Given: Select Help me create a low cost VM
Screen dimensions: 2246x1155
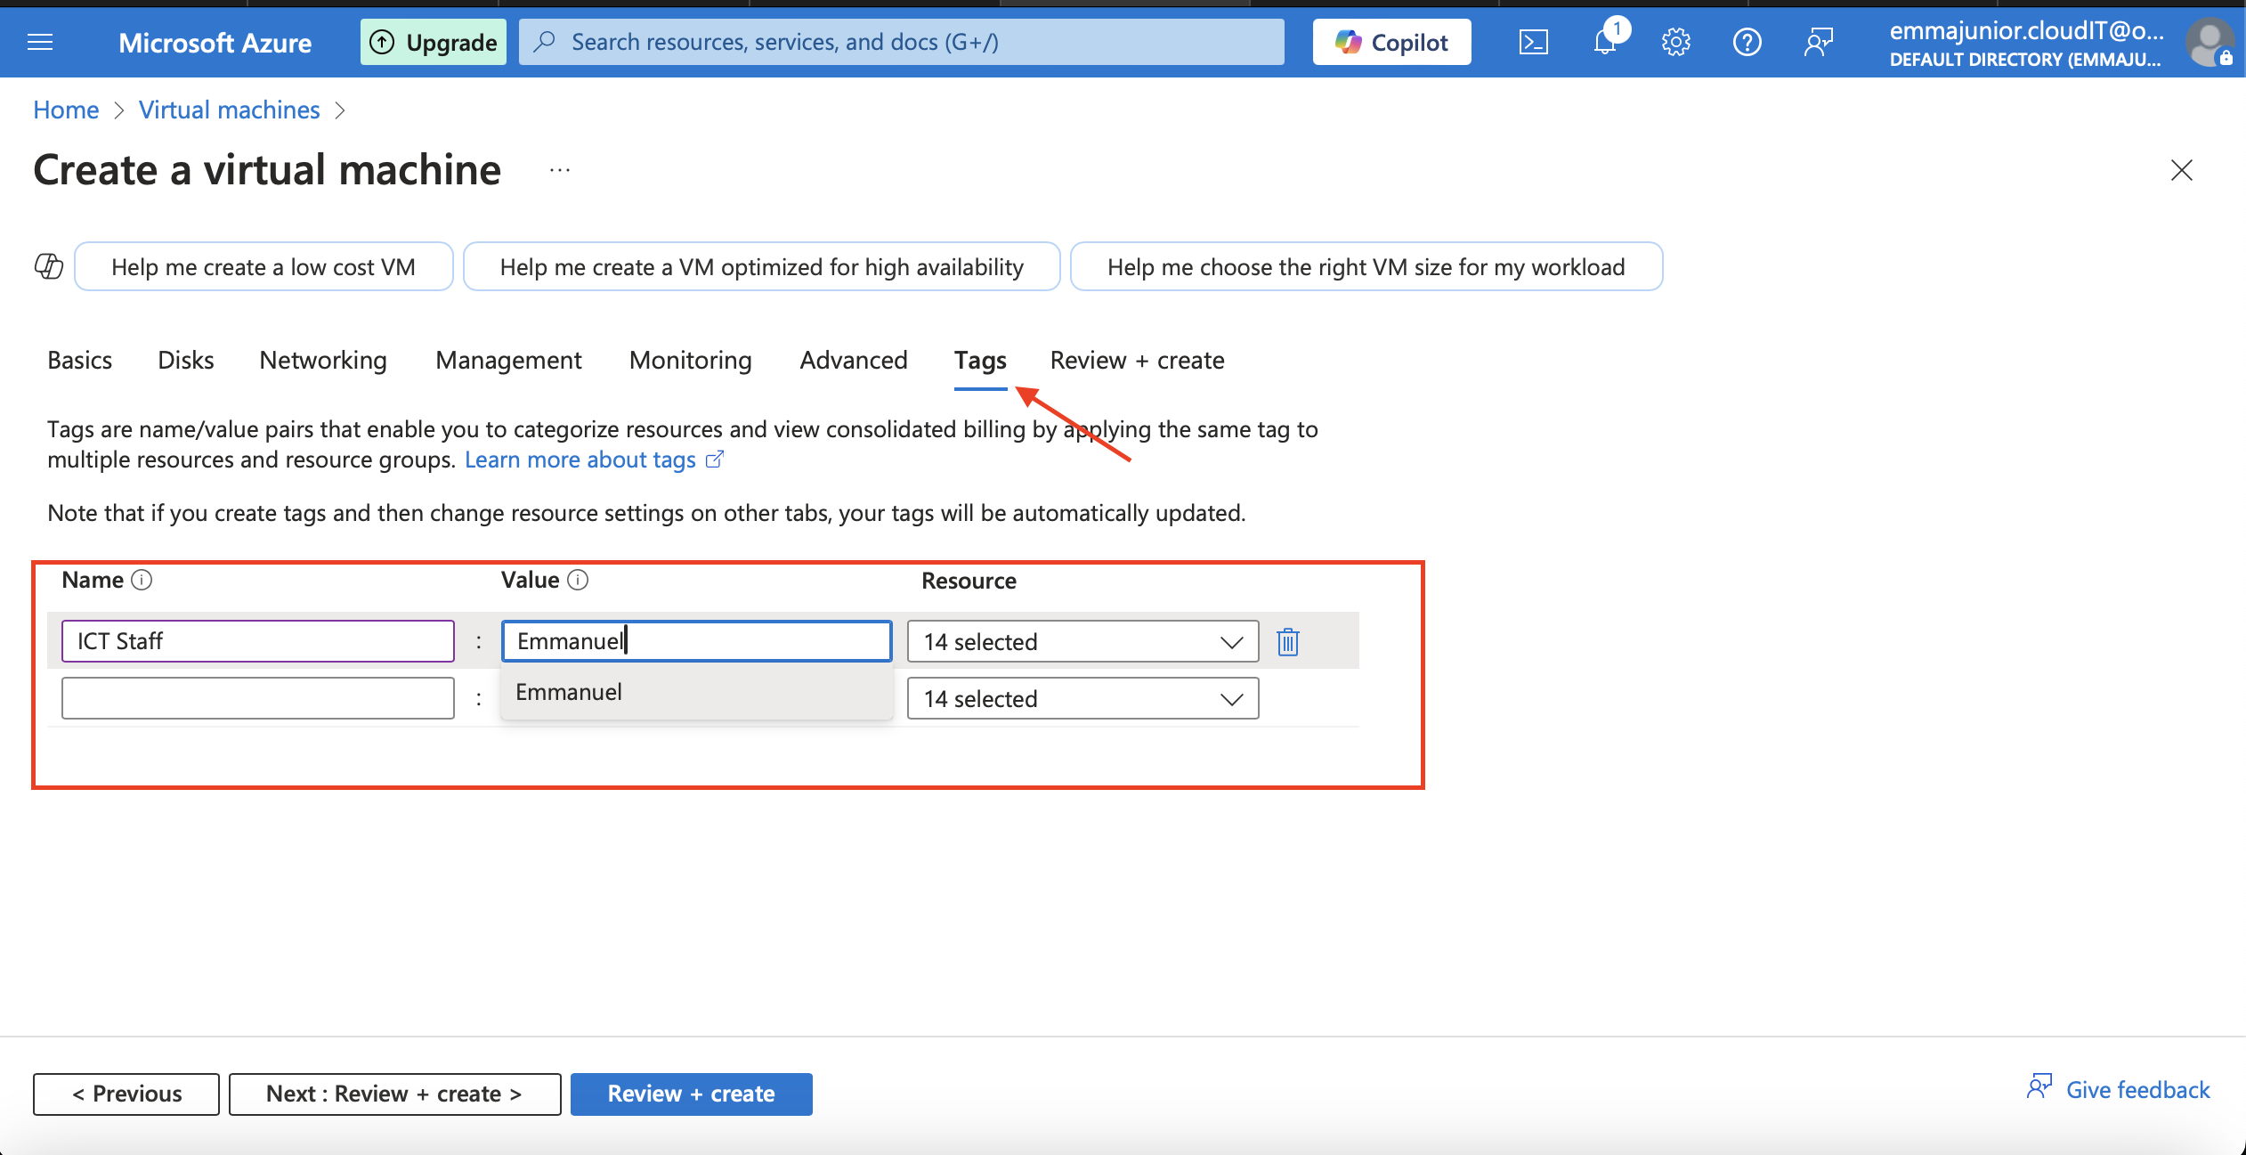Looking at the screenshot, I should [264, 266].
